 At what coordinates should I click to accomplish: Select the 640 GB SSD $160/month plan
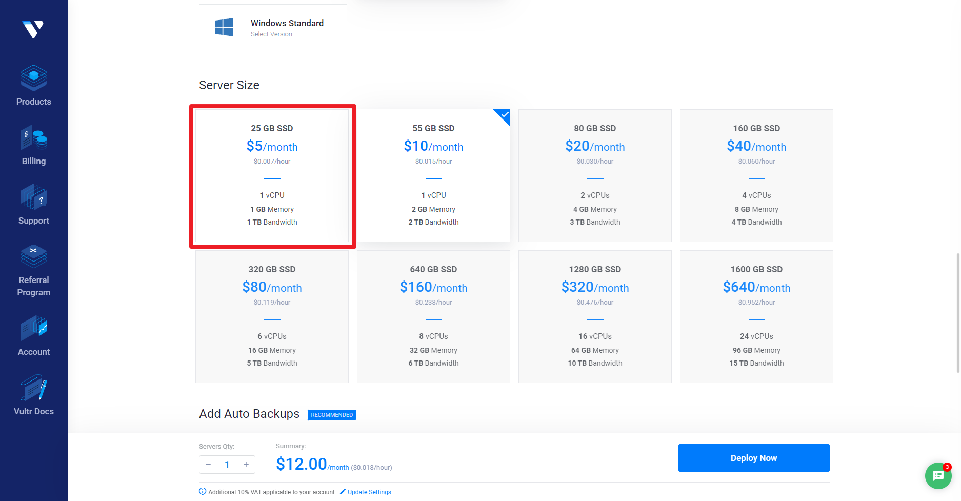click(x=433, y=316)
